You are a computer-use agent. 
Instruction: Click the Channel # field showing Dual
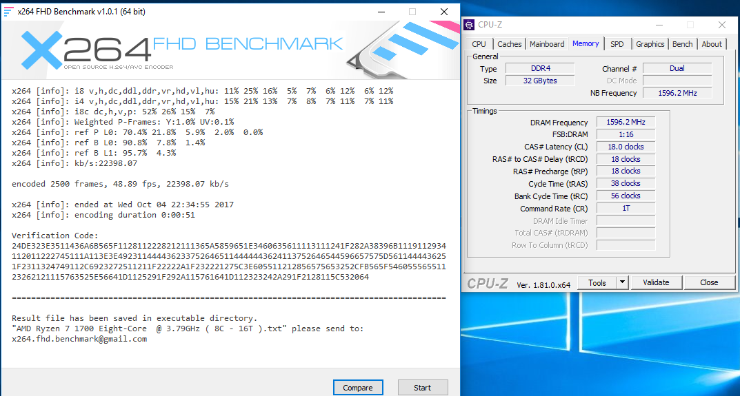tap(677, 68)
